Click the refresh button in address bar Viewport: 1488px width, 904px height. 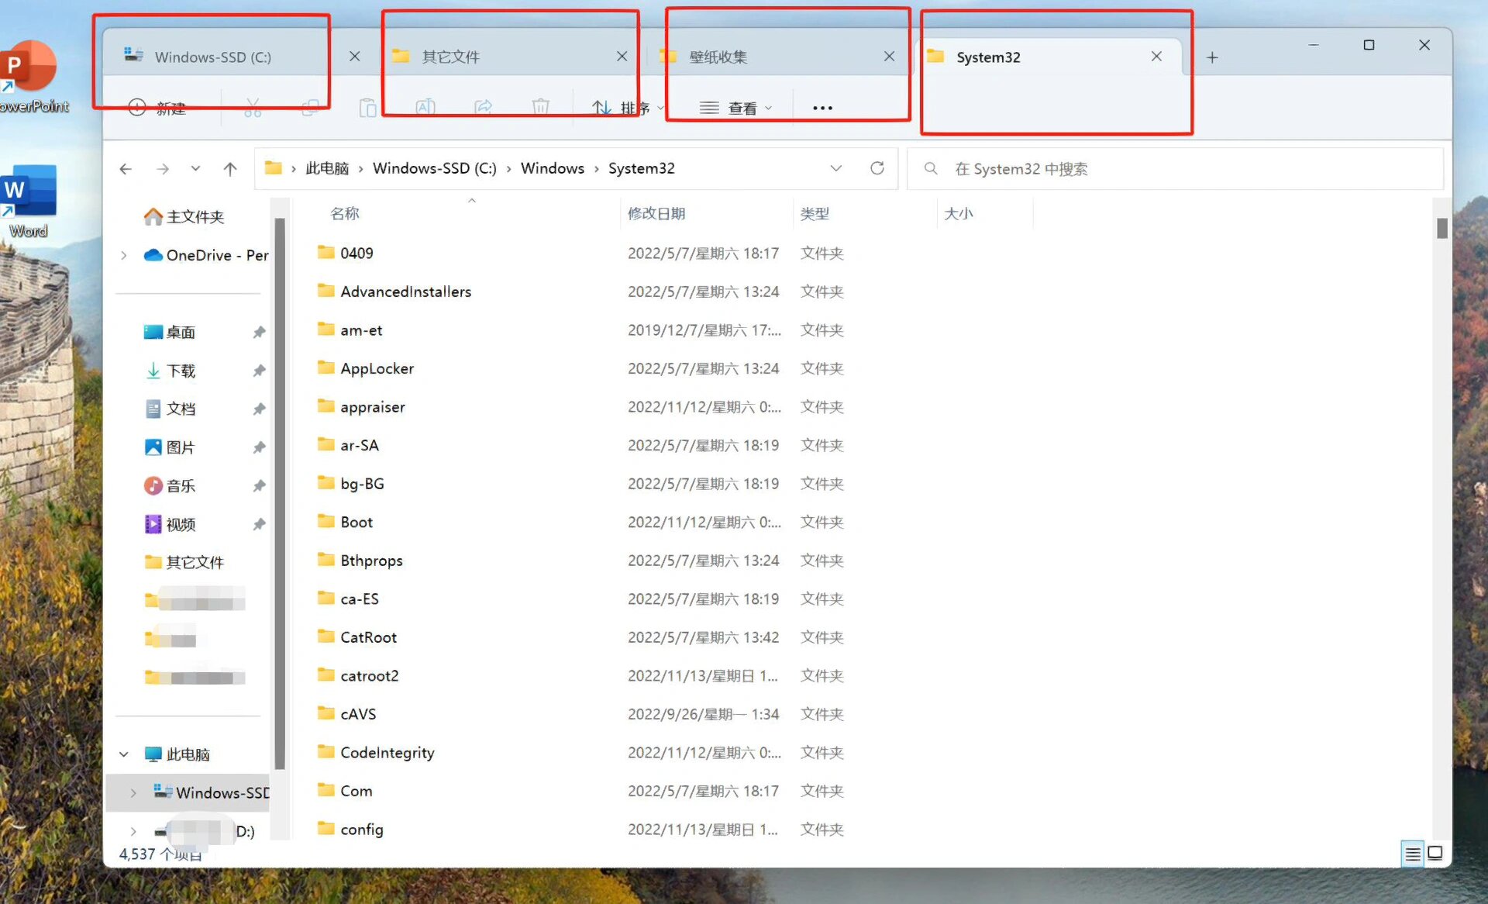877,168
